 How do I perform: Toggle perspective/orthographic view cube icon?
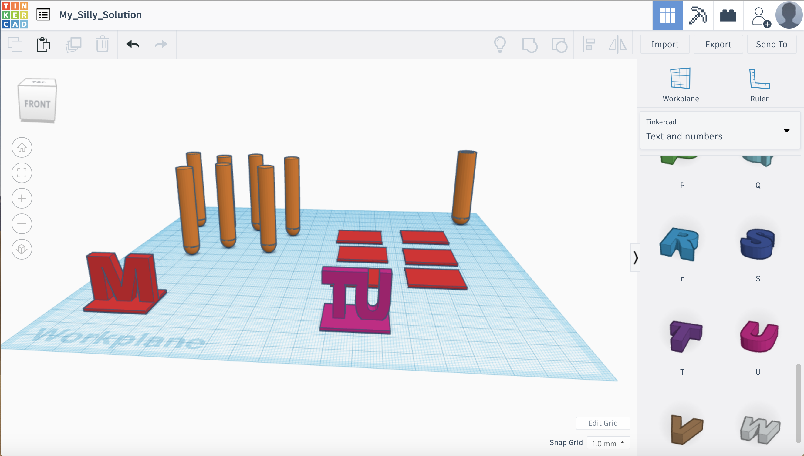tap(22, 249)
